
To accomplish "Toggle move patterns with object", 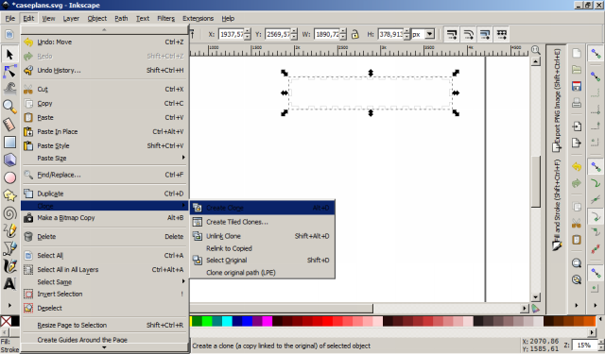I will coord(501,34).
